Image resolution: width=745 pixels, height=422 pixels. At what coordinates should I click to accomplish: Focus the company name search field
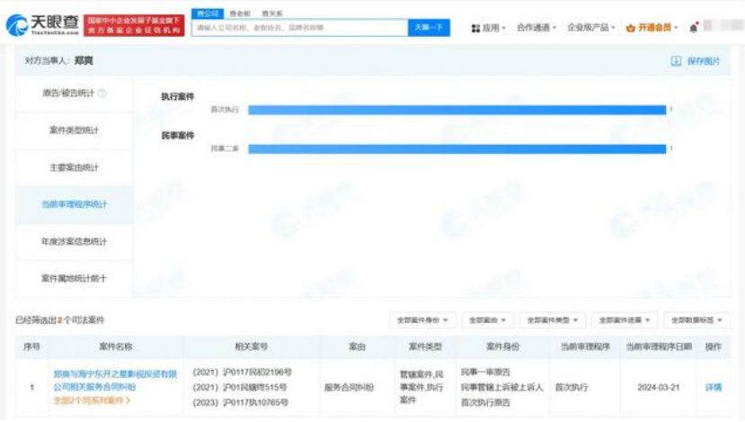pos(300,28)
